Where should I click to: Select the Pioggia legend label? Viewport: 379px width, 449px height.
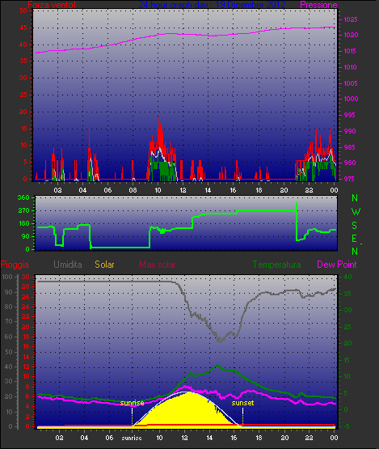(15, 265)
